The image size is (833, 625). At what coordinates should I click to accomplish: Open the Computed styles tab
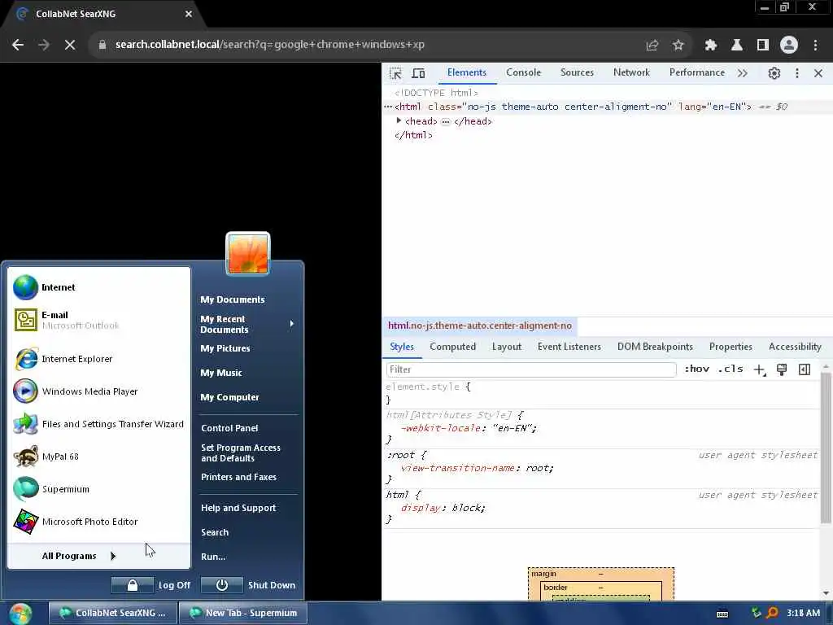[452, 347]
